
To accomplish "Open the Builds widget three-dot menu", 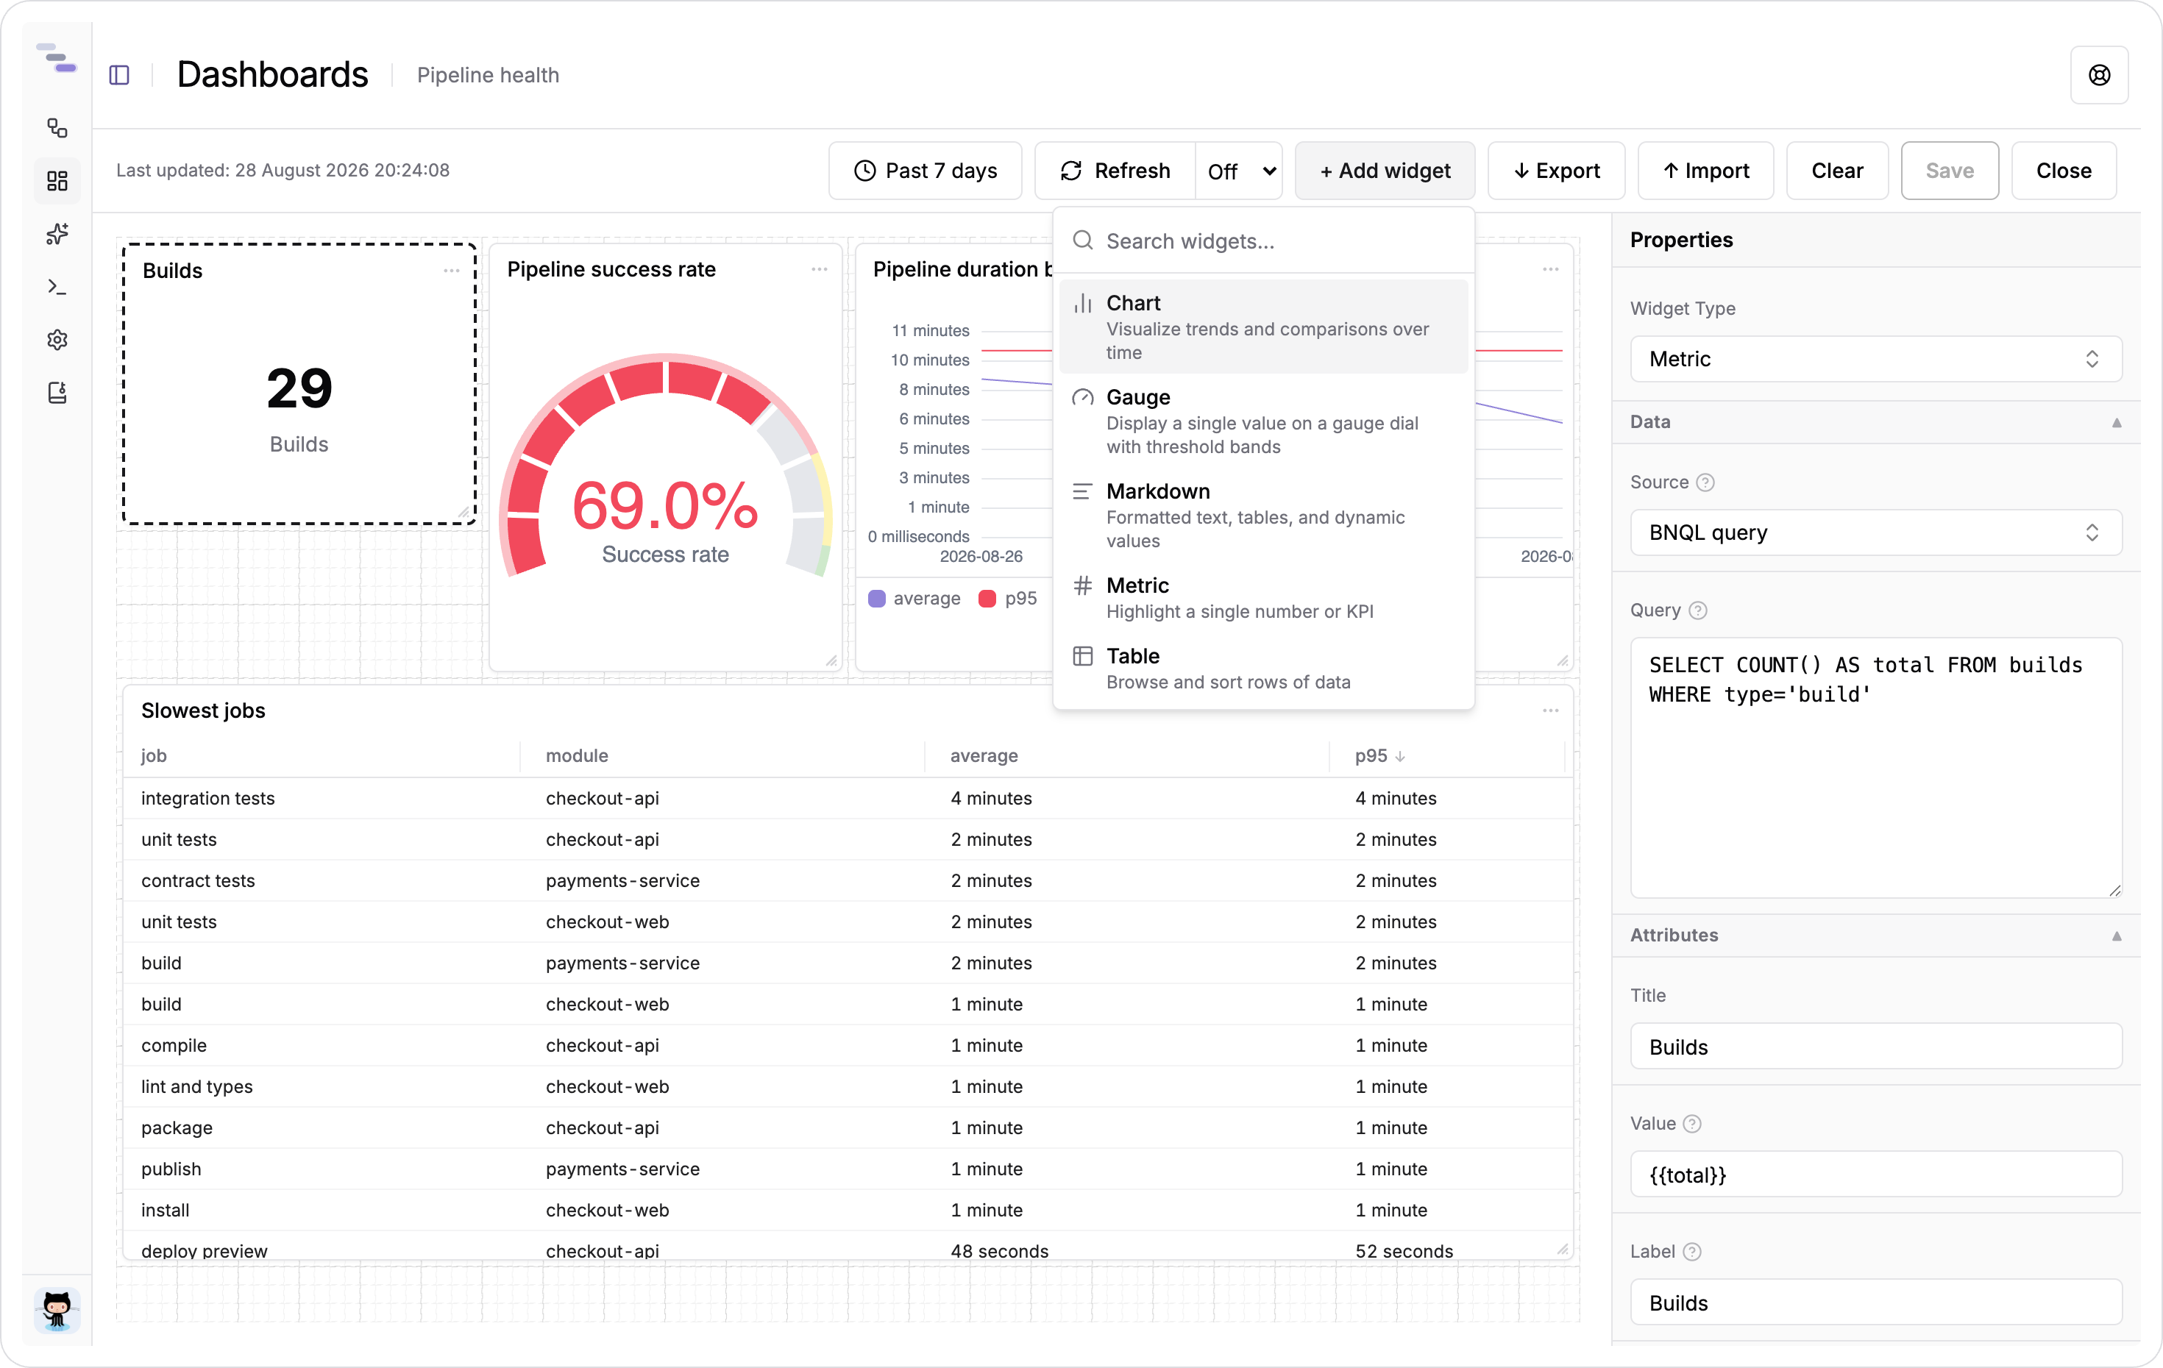I will 452,271.
